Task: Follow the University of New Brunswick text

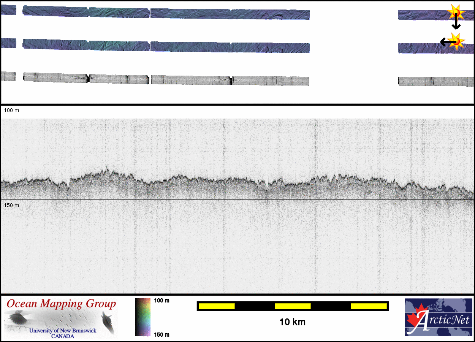Action: pyautogui.click(x=63, y=331)
